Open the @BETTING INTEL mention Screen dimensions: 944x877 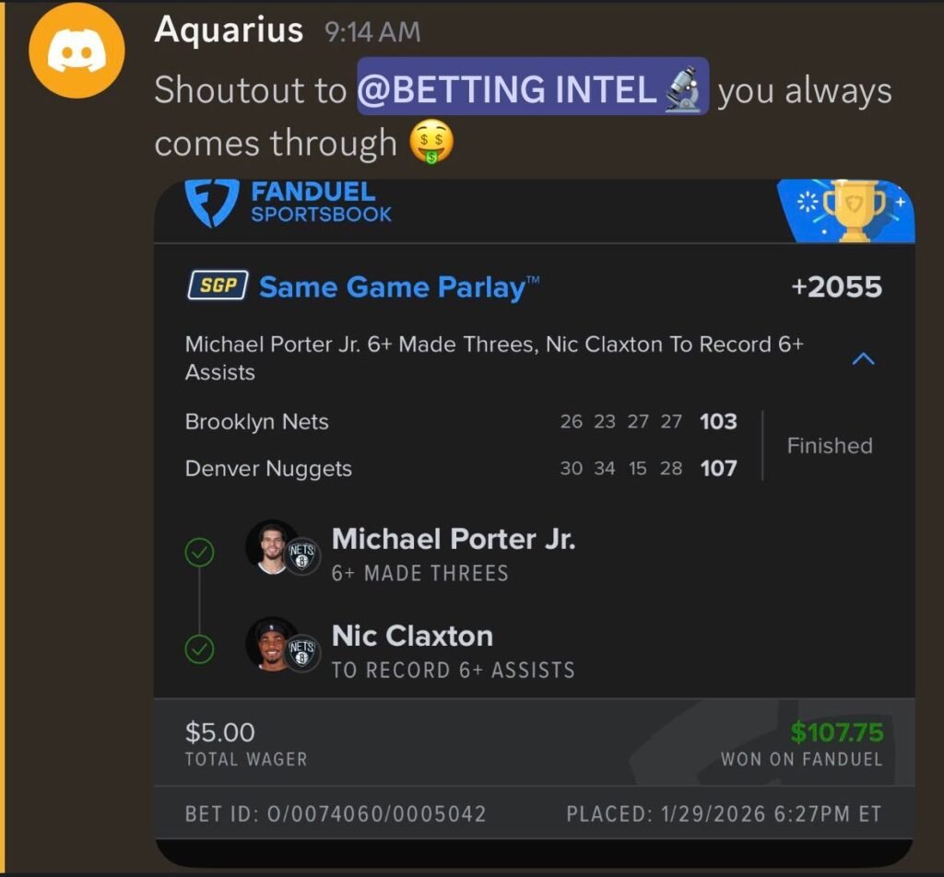pos(533,87)
